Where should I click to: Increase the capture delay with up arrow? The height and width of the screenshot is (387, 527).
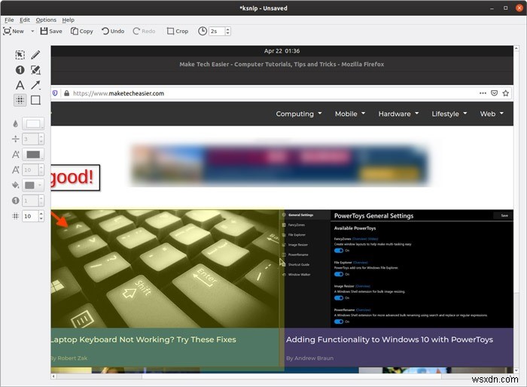pyautogui.click(x=228, y=29)
